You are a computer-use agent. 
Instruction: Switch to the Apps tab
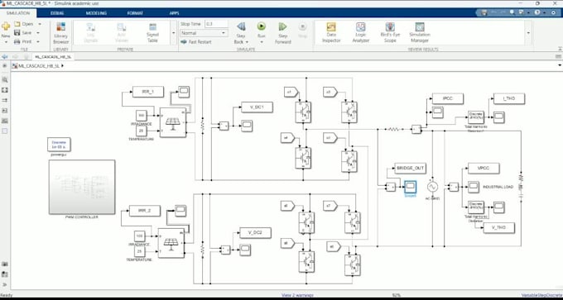pos(174,13)
